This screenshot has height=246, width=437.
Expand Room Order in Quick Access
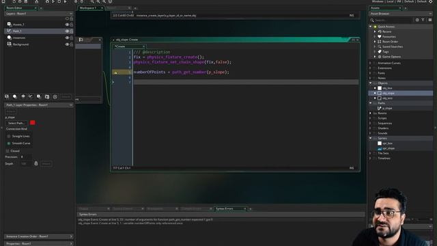click(x=375, y=42)
